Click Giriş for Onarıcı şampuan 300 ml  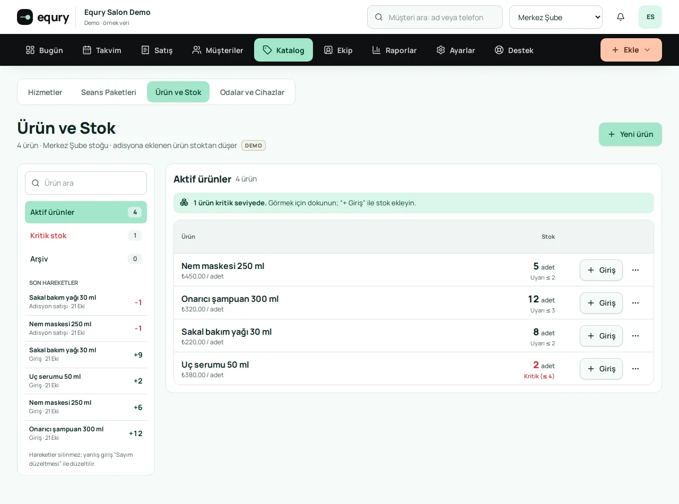pos(601,303)
